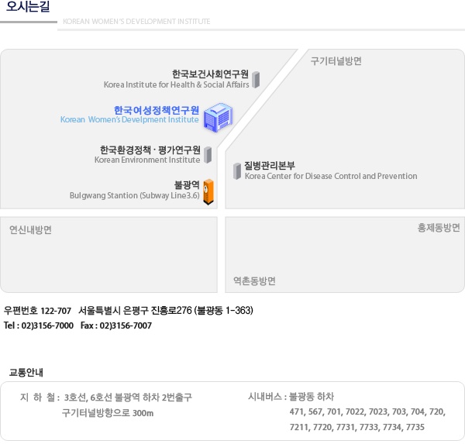Click the 한국여성정책연구원 blue map label
This screenshot has width=465, height=444.
pyautogui.click(x=157, y=110)
